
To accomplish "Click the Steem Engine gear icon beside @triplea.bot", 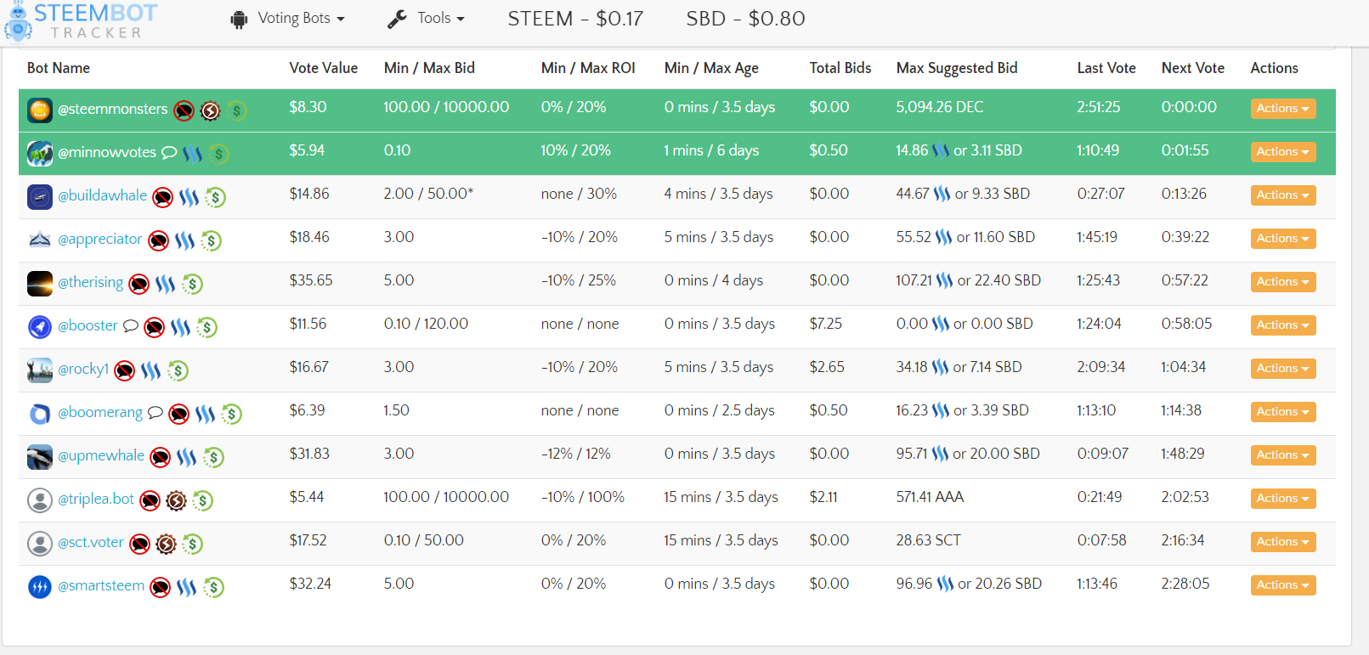I will [176, 501].
